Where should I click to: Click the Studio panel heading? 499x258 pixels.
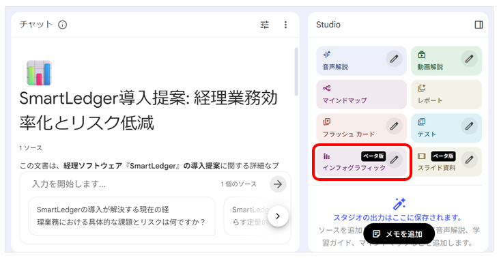(328, 25)
